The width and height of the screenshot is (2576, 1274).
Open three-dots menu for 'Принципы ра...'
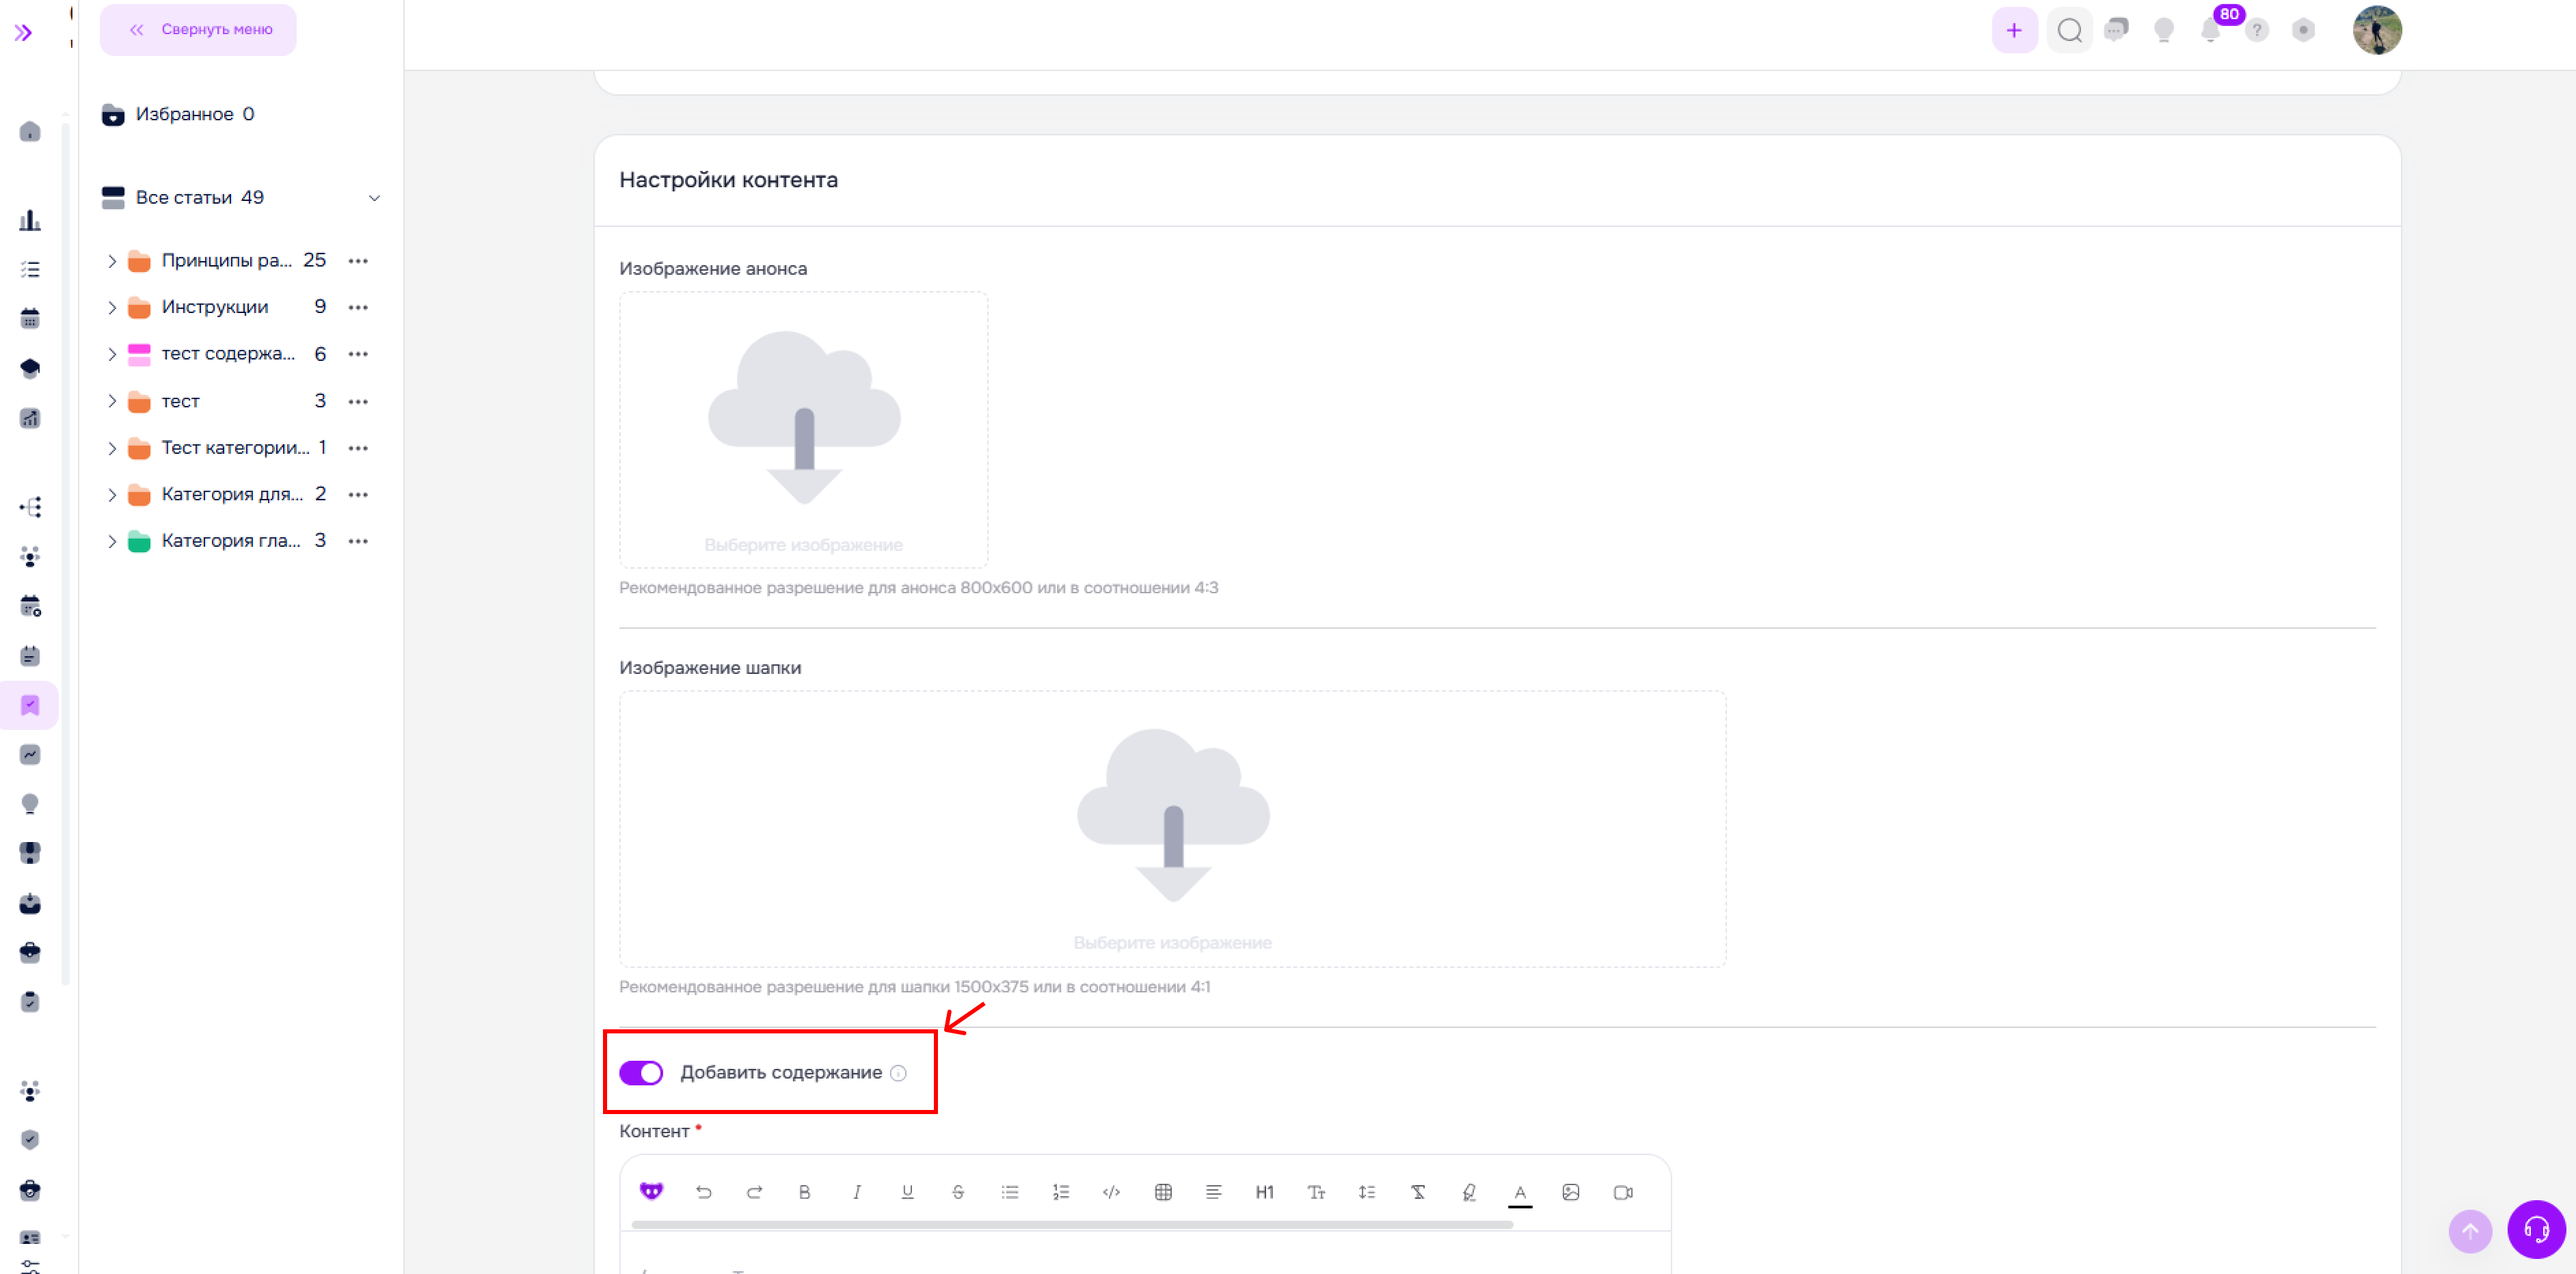coord(358,261)
